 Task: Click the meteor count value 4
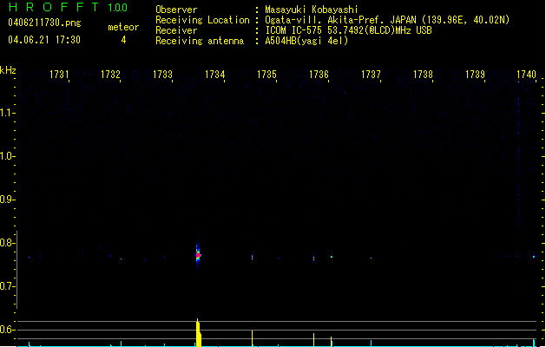click(123, 40)
